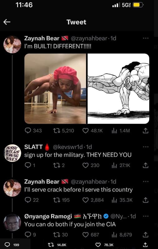Open the woman's yoga pose photo
This screenshot has height=249, width=158.
click(x=55, y=89)
